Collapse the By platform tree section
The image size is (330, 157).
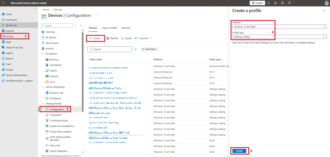(43, 54)
